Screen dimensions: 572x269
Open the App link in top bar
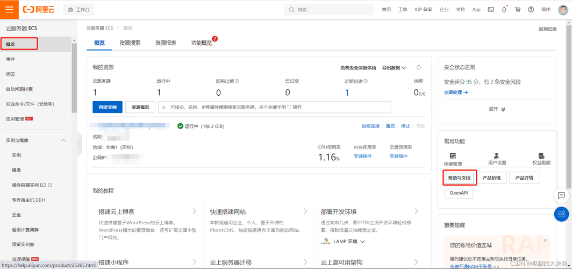476,10
